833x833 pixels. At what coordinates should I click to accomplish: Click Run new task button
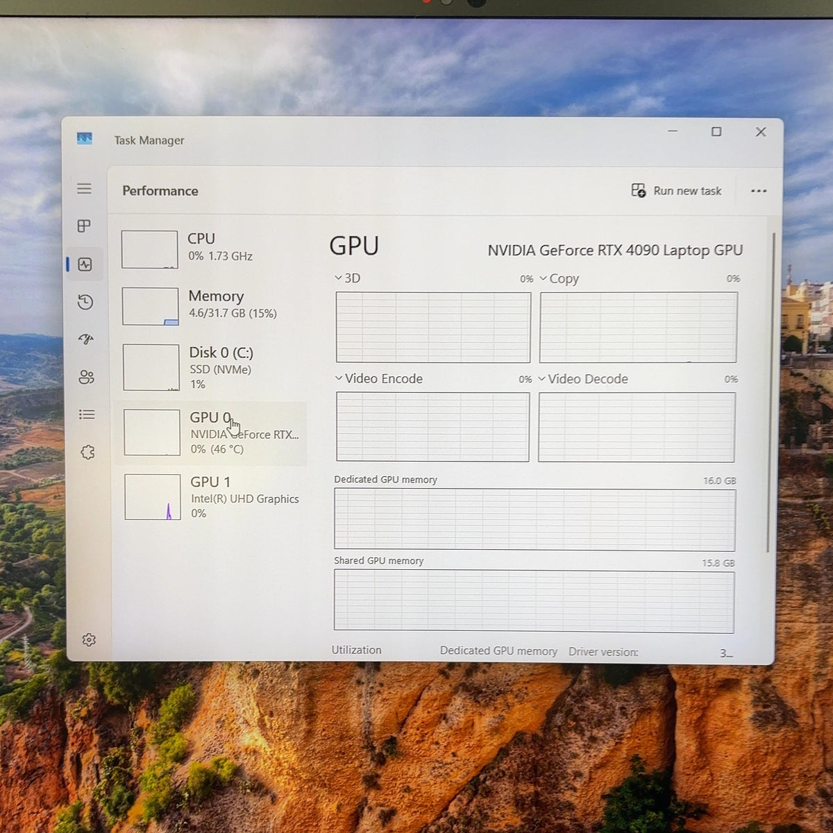coord(676,191)
